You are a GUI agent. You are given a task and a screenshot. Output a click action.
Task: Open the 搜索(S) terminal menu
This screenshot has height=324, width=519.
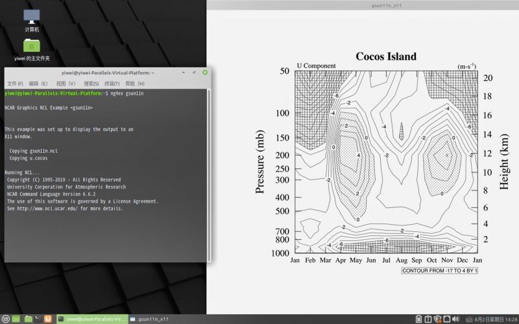point(91,84)
